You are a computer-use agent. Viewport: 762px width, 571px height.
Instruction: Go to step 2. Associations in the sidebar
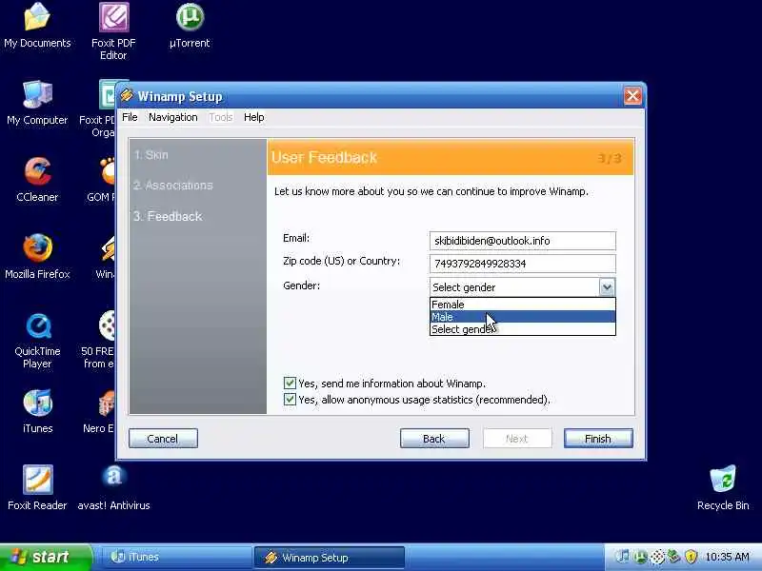173,186
